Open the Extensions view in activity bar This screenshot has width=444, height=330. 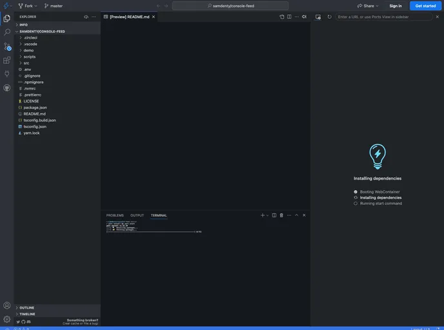pyautogui.click(x=7, y=60)
